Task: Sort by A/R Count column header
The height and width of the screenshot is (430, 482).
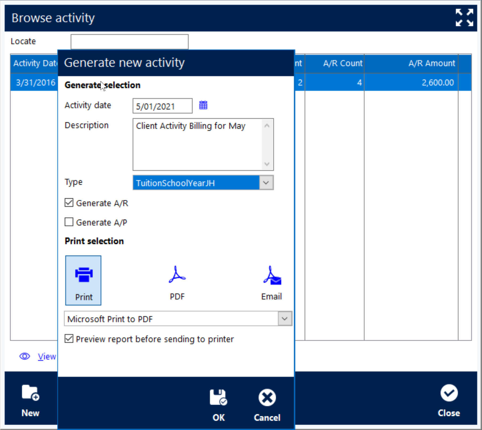Action: tap(342, 63)
